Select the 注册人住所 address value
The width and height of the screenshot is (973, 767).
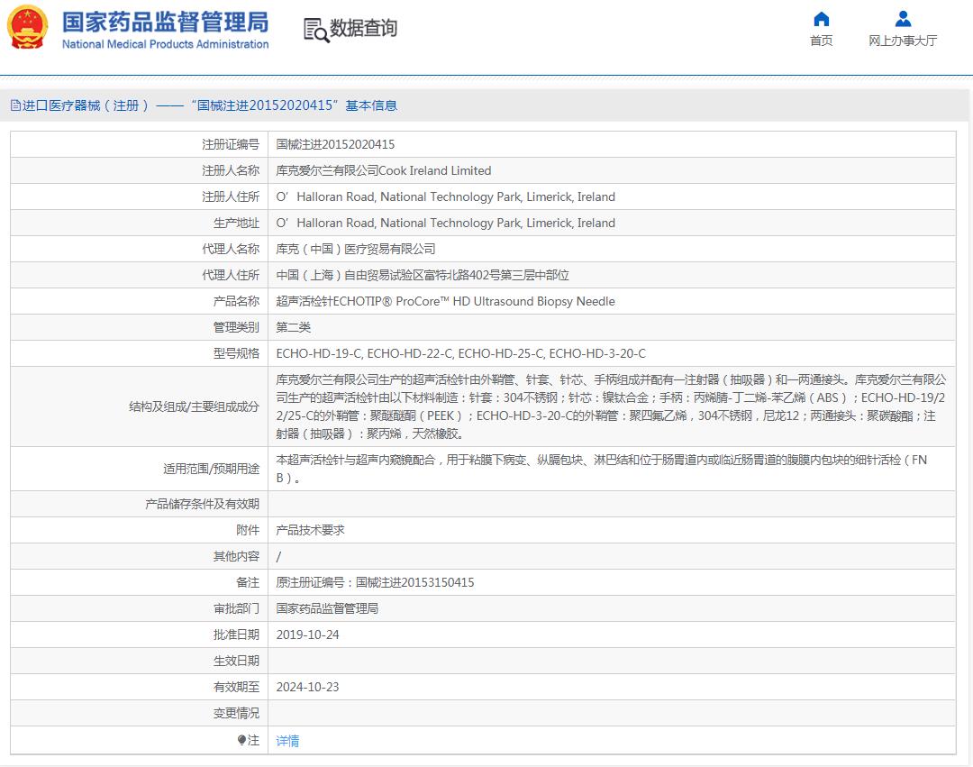446,196
